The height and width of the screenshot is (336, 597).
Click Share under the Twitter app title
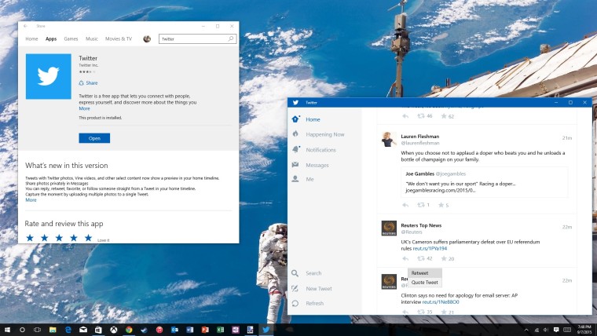point(88,83)
